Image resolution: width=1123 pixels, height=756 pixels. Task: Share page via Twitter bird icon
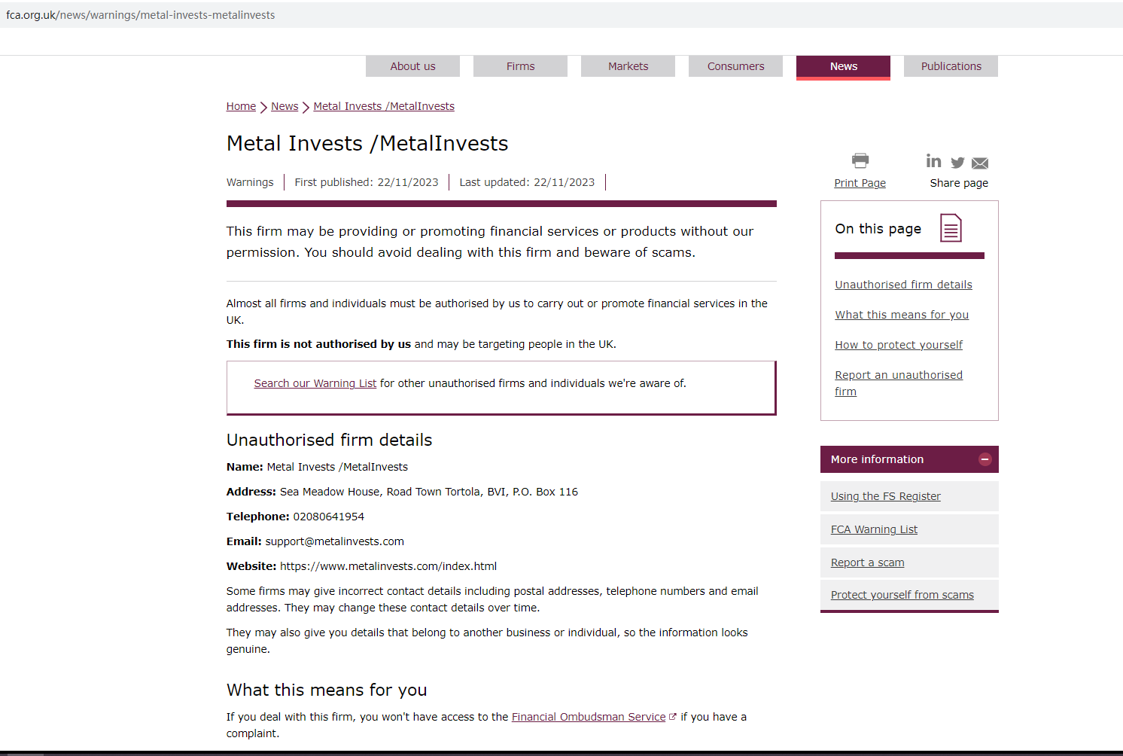click(957, 163)
